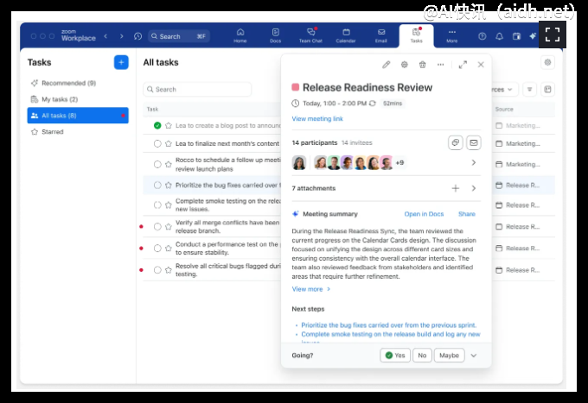
Task: Switch to the Team Chat tab
Action: pos(310,35)
